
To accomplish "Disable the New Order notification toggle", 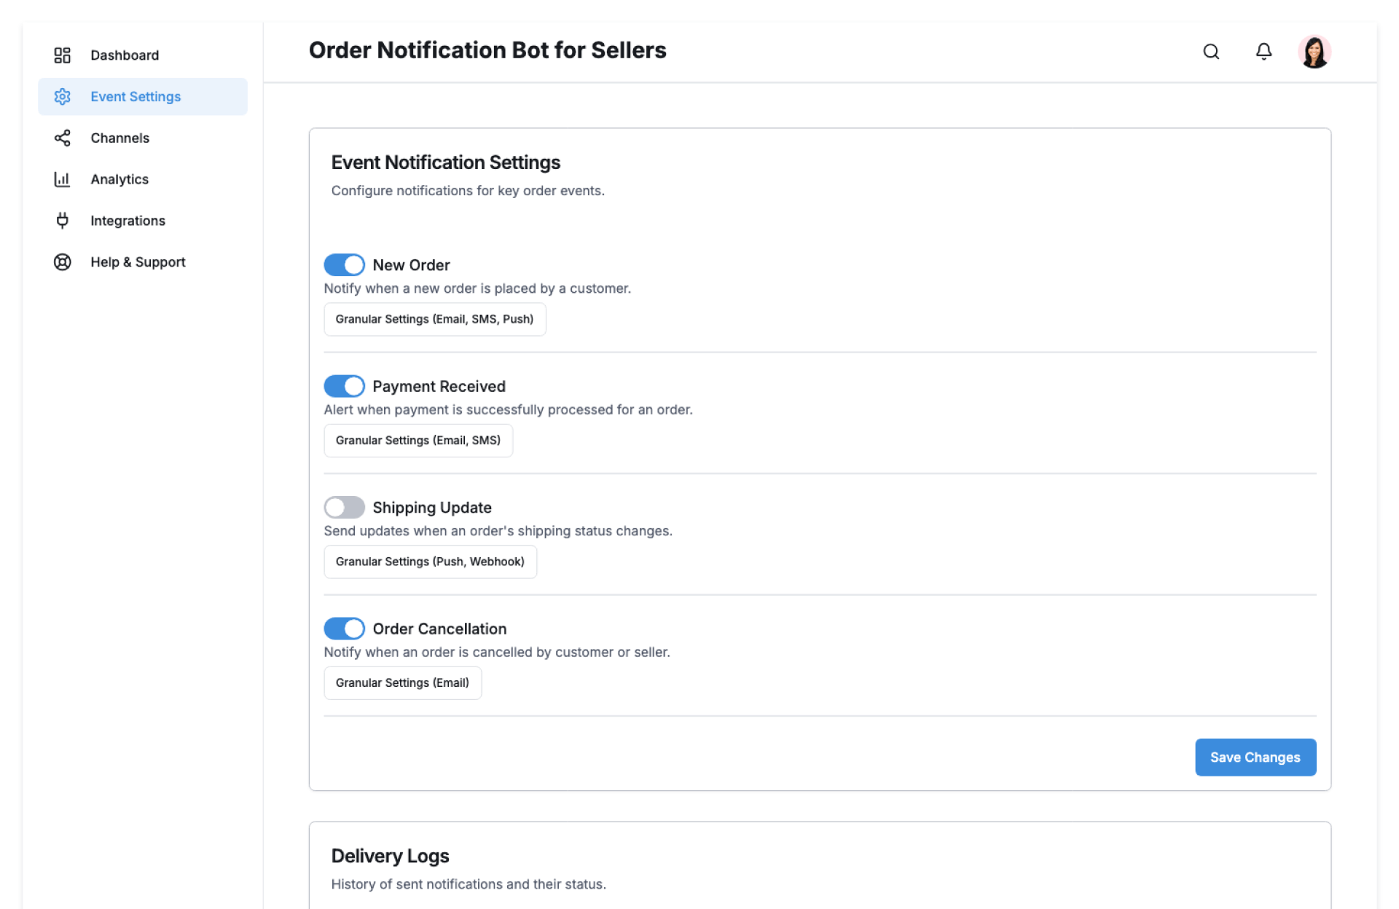I will tap(344, 265).
